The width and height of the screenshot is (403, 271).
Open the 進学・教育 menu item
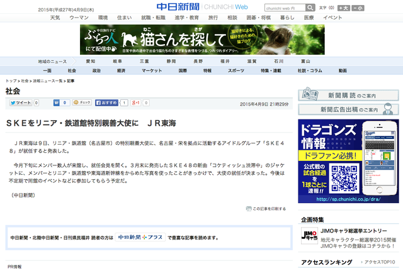(x=186, y=18)
